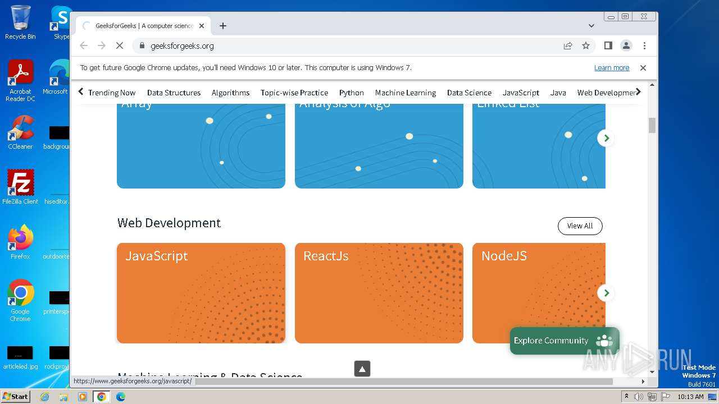Click the browser back arrow
The height and width of the screenshot is (404, 719).
pos(84,45)
